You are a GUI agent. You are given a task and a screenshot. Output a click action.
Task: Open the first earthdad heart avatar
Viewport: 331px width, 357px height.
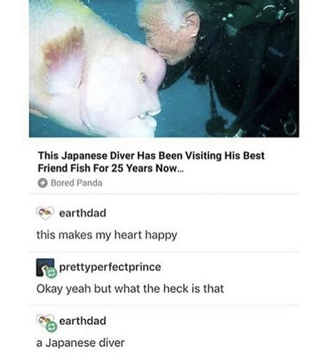[45, 213]
